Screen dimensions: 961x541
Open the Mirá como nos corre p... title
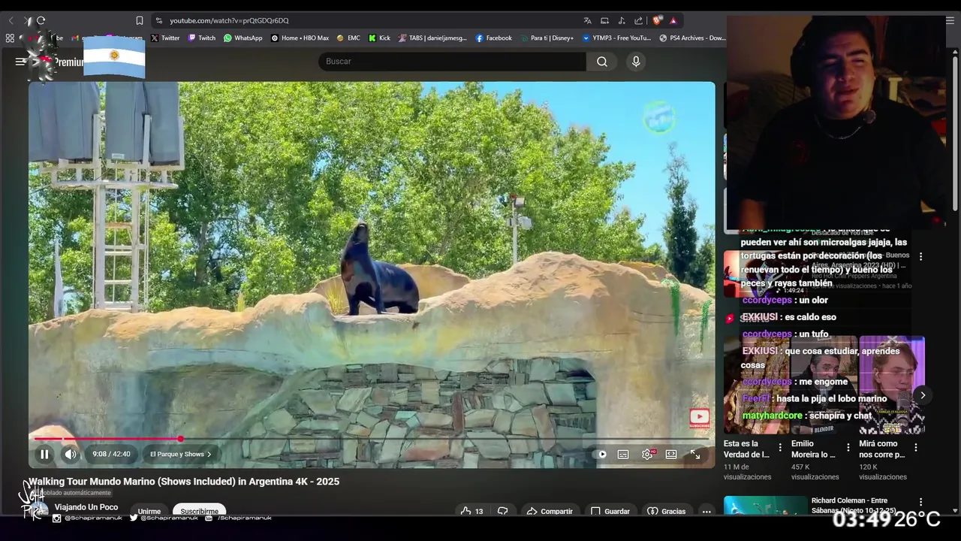tap(882, 449)
